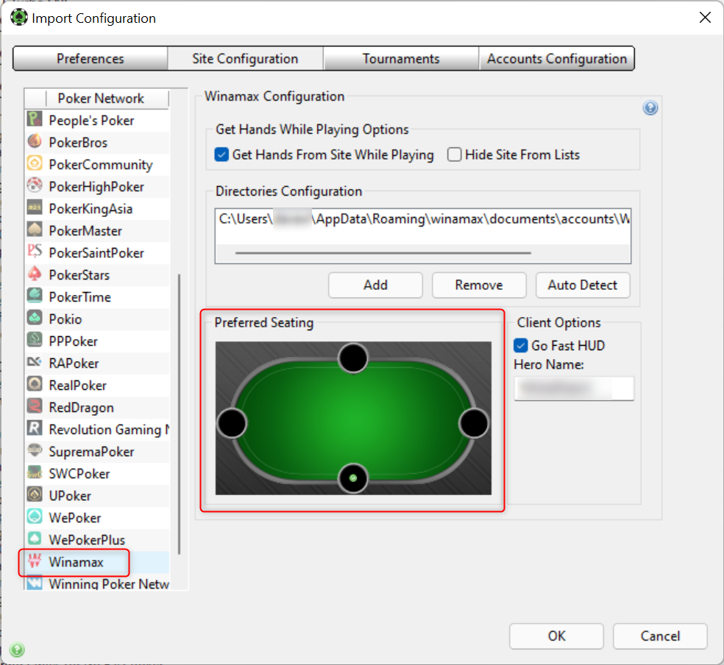This screenshot has width=724, height=665.
Task: Click the RedDragon network icon
Action: tap(35, 406)
